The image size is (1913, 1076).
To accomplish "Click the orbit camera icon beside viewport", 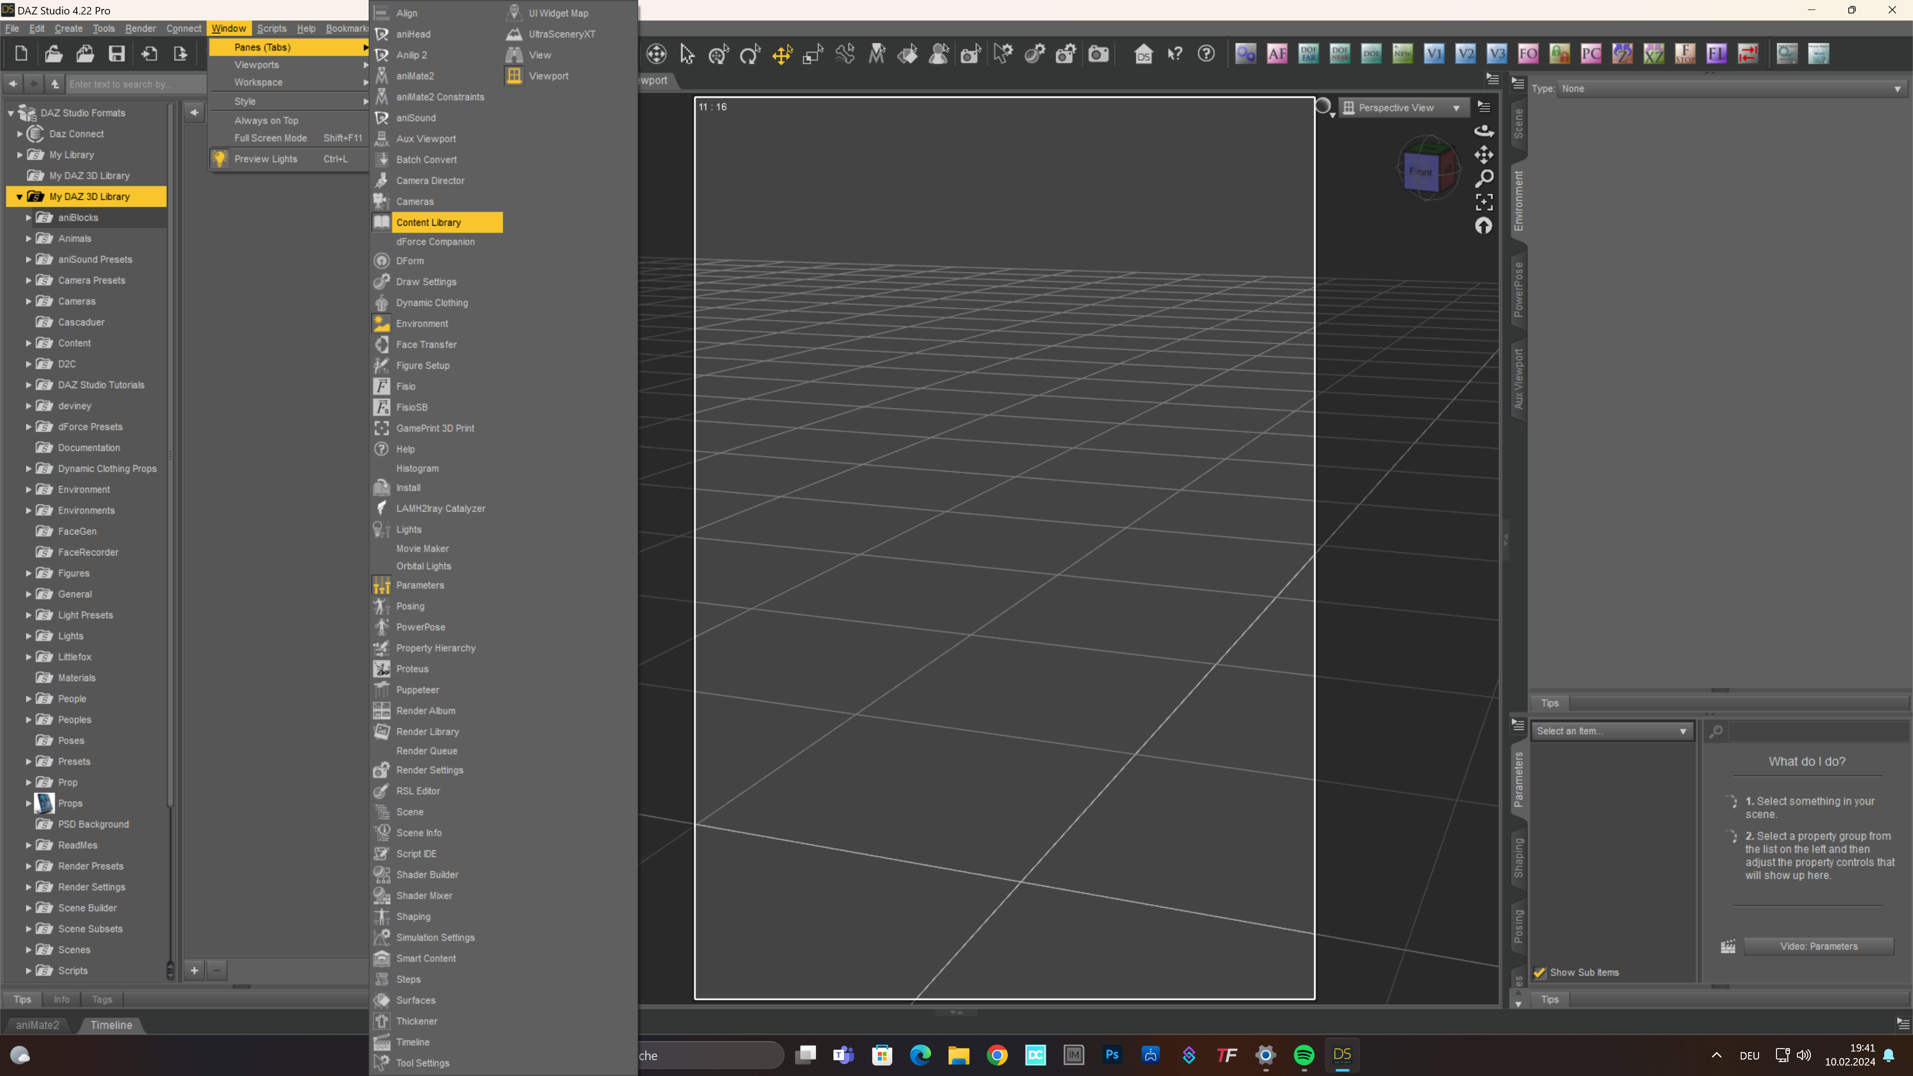I will coord(1483,131).
